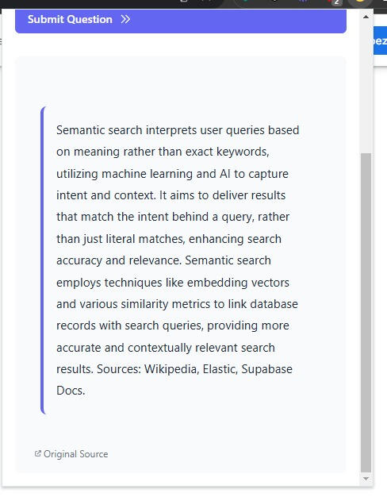Click the partially visible blue button at right edge
Viewport: 387px width, 497px height.
[x=380, y=40]
